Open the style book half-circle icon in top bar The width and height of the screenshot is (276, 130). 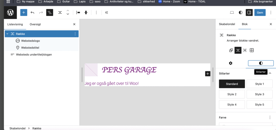pyautogui.click(x=240, y=12)
